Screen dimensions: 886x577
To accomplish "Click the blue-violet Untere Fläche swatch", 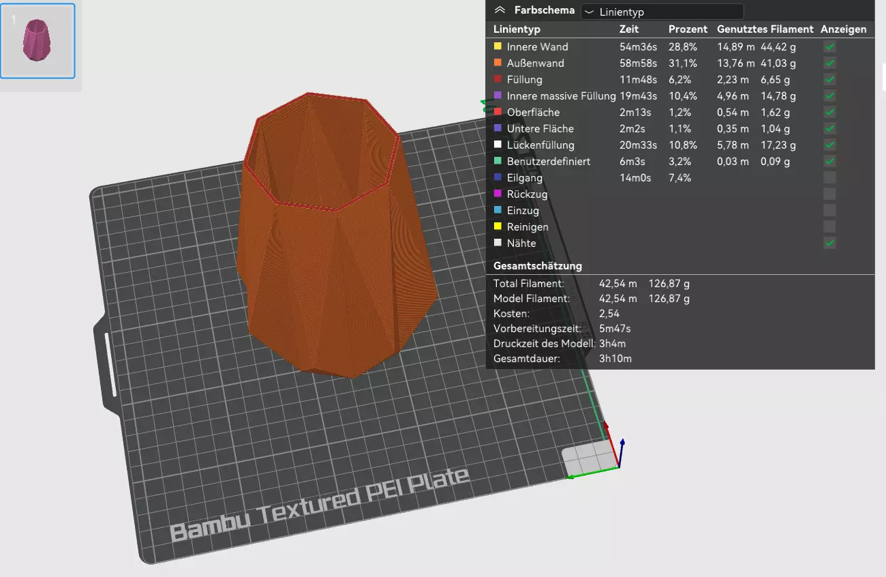I will point(498,128).
